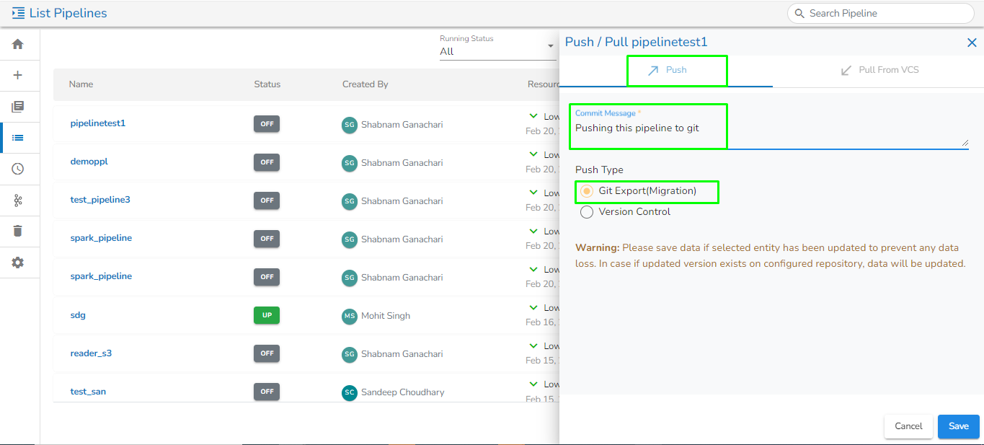The width and height of the screenshot is (984, 445).
Task: Switch to Pull From VCS tab
Action: pos(878,71)
